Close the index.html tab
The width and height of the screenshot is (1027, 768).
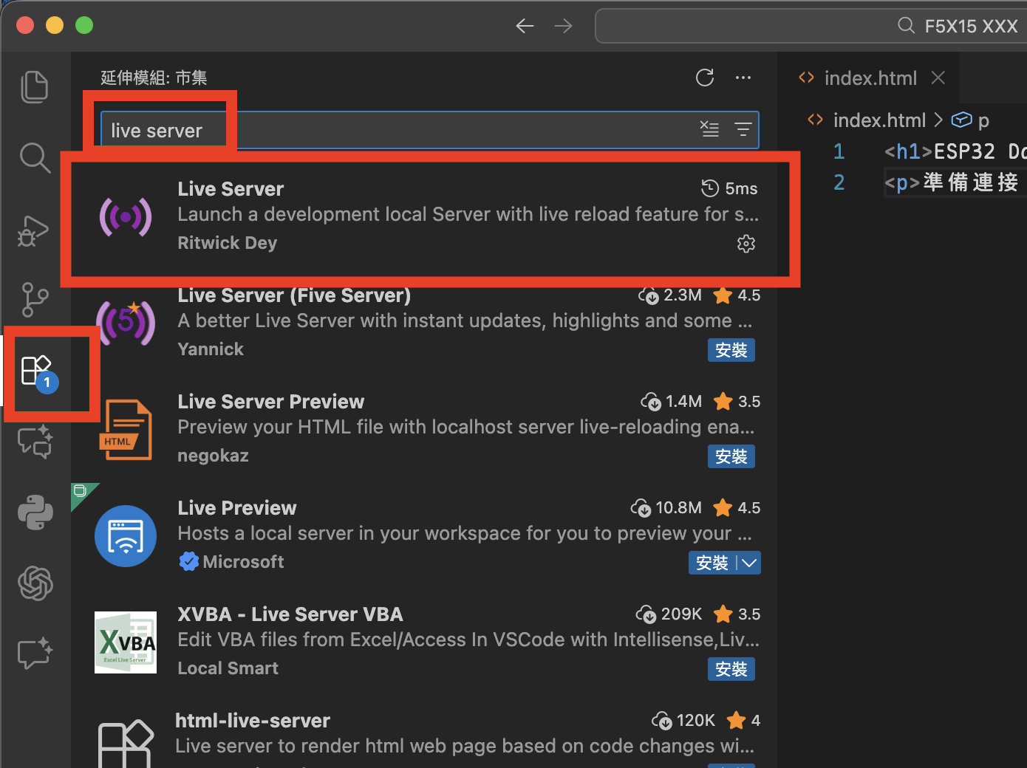coord(938,78)
